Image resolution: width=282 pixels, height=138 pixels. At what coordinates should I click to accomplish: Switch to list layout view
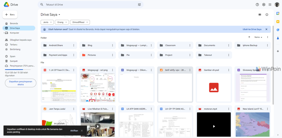(x=260, y=15)
